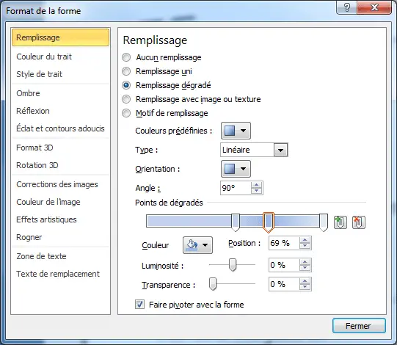Image resolution: width=397 pixels, height=345 pixels.
Task: Open Texte de remplacement category
Action: coord(60,274)
